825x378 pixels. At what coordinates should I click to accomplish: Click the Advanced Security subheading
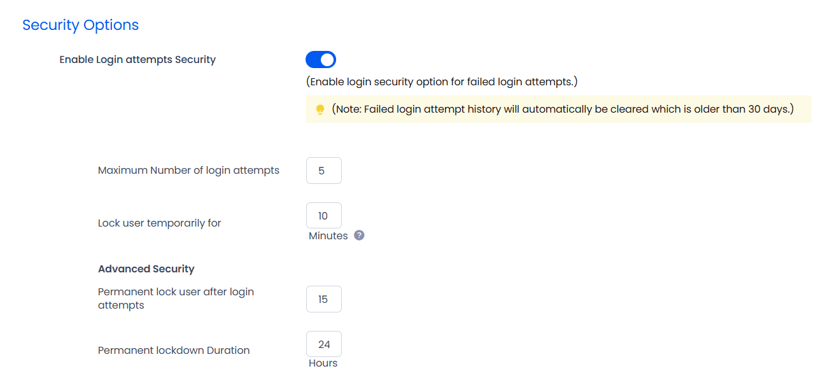pos(146,269)
